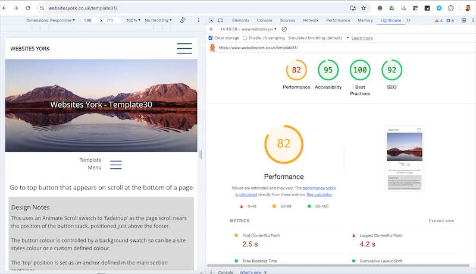
Task: Show more DevTools tabs chevron
Action: [409, 20]
